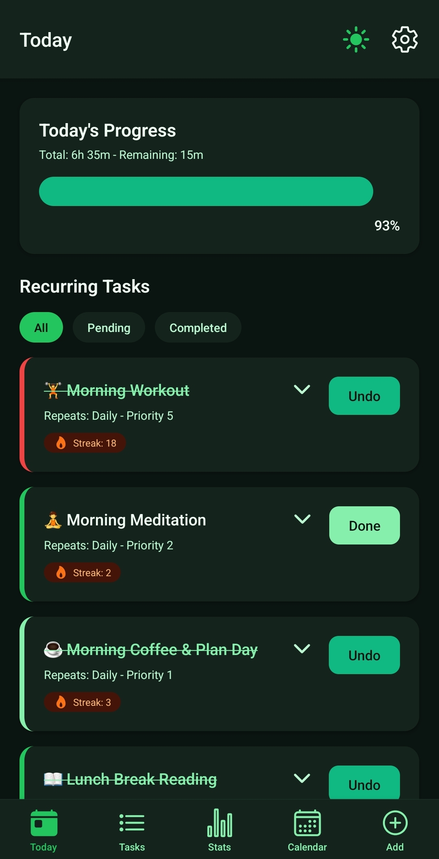Toggle the light mode sun icon
439x859 pixels.
[x=356, y=39]
